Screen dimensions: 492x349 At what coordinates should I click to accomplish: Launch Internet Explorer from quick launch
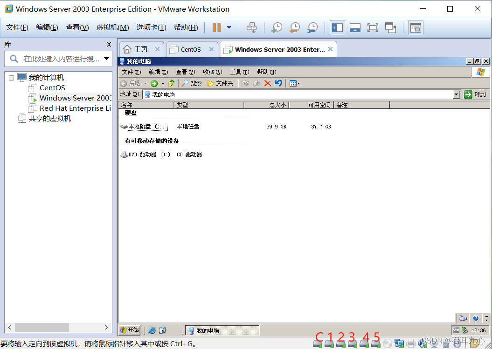coord(152,330)
